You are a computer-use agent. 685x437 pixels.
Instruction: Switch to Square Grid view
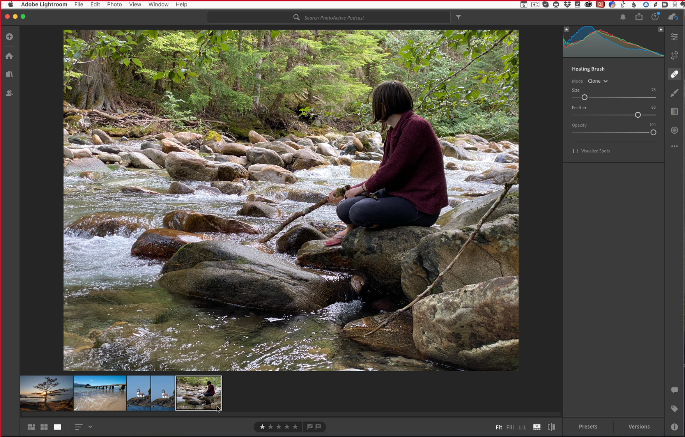[x=44, y=427]
